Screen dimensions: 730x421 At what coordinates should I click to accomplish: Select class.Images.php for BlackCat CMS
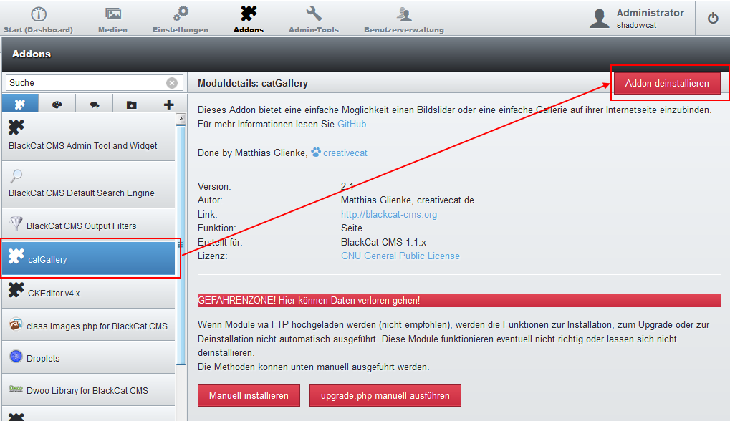88,325
